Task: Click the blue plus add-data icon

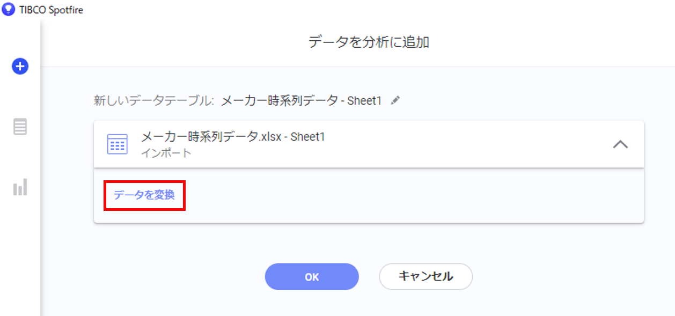Action: click(x=20, y=67)
